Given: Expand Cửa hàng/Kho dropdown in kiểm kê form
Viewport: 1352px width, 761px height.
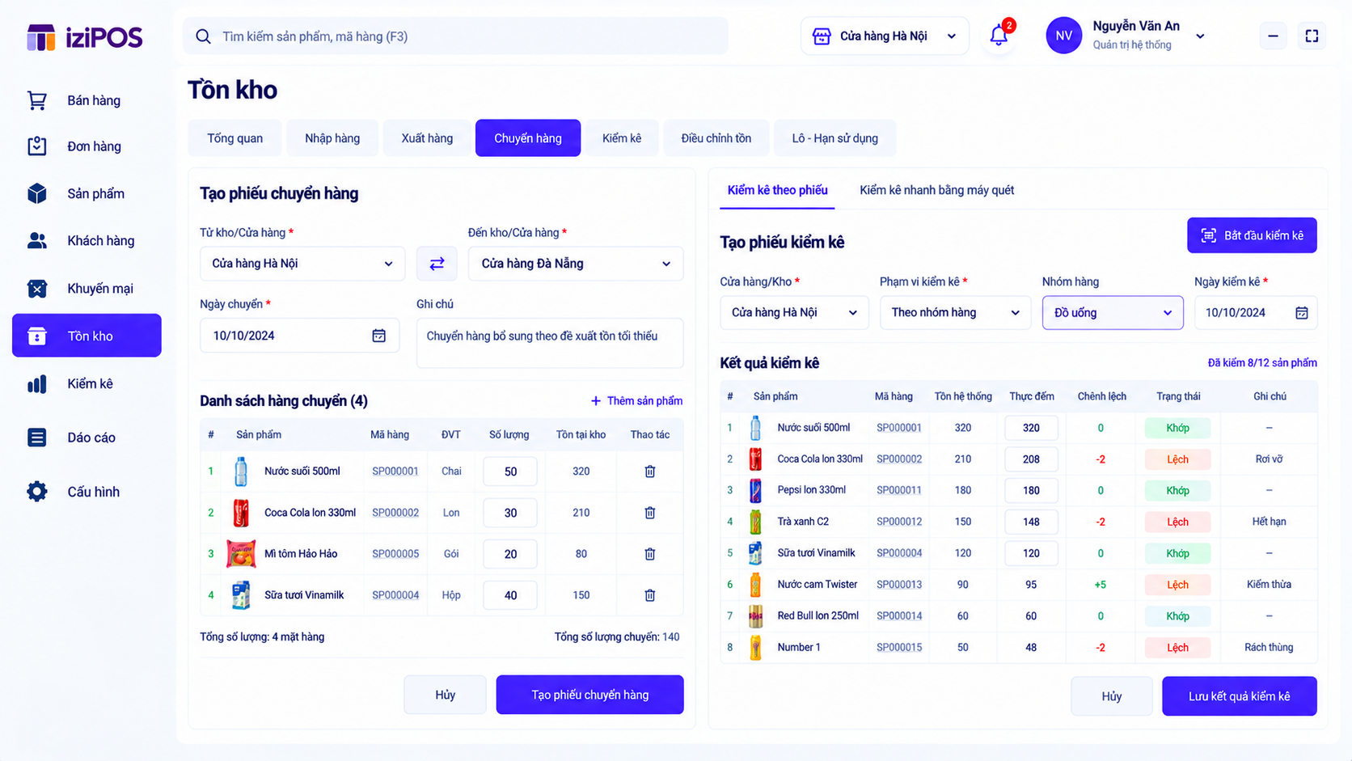Looking at the screenshot, I should [794, 313].
